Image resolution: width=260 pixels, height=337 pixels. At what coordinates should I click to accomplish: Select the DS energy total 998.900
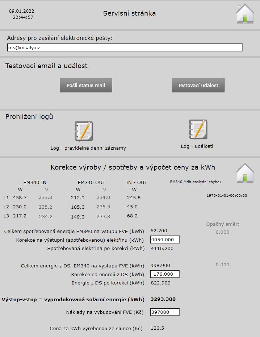click(160, 266)
